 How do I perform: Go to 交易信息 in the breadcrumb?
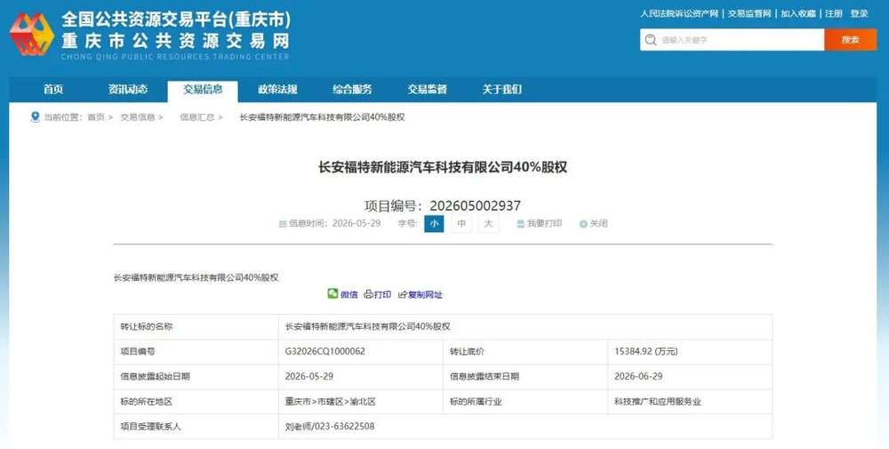(137, 117)
